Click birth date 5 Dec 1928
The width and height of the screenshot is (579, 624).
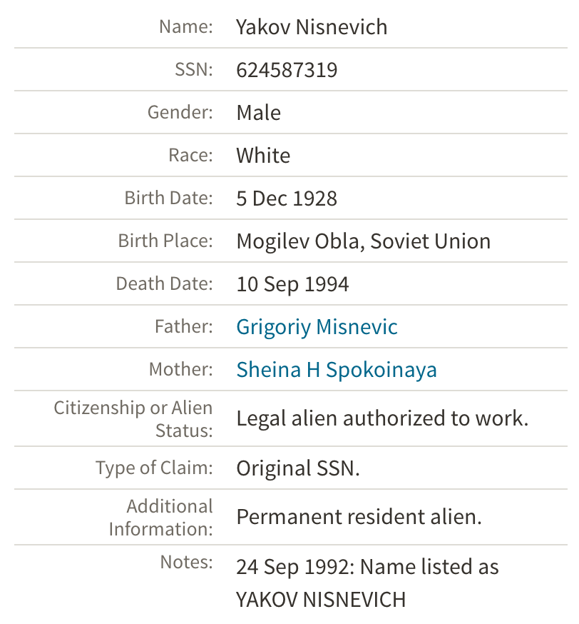(x=287, y=198)
